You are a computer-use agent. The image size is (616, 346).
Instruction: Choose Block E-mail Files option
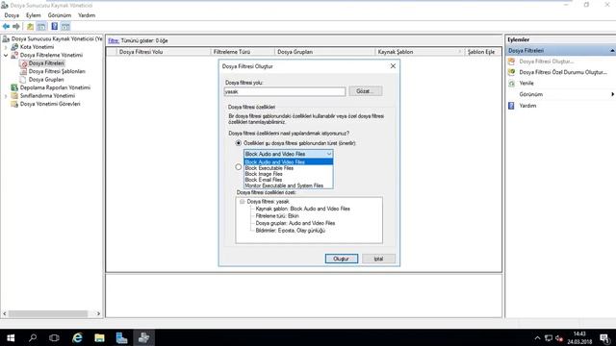pos(289,180)
